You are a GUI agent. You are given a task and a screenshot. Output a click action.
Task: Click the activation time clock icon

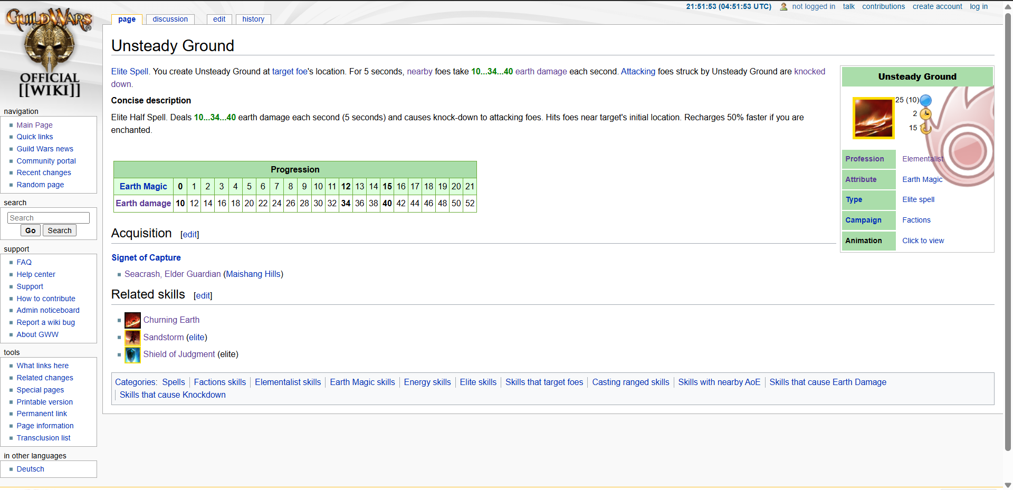click(x=925, y=114)
